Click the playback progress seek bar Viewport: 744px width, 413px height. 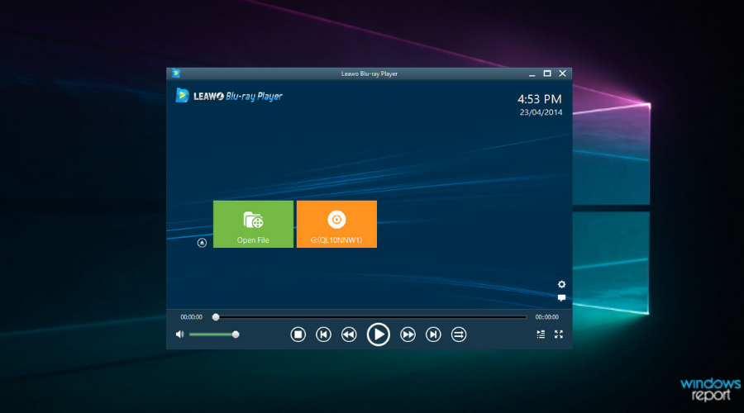pos(371,316)
